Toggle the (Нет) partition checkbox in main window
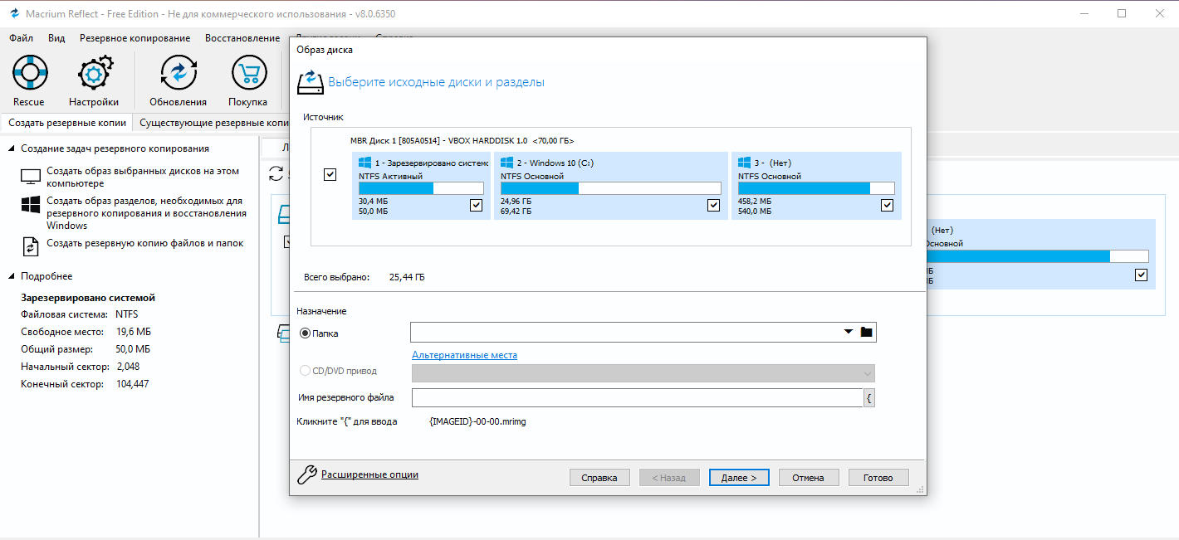The image size is (1179, 540). click(1141, 275)
